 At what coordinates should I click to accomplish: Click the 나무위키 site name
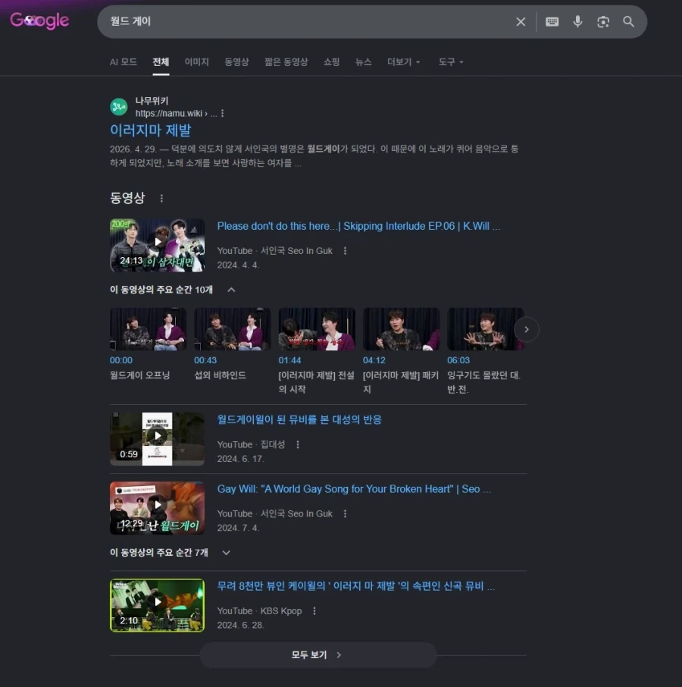pyautogui.click(x=152, y=101)
